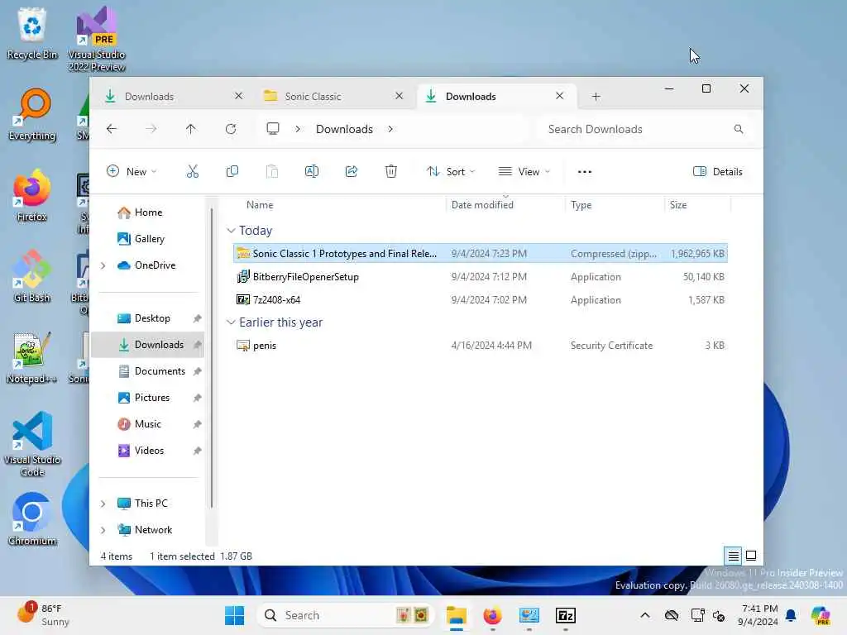Switch to large thumbnails view icon in status bar
This screenshot has width=847, height=635.
click(751, 556)
